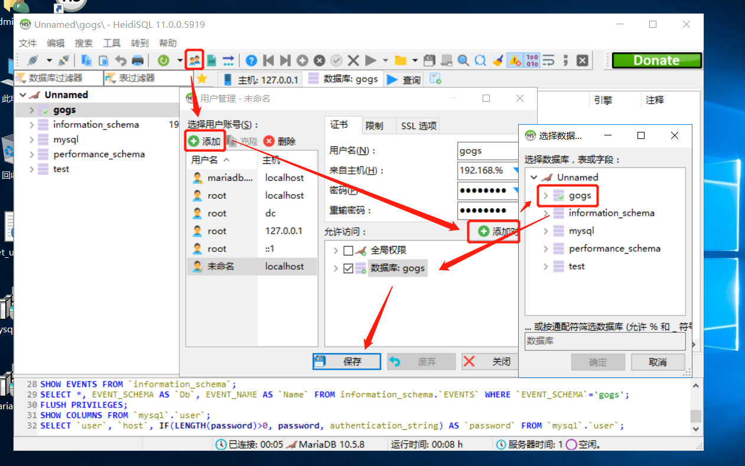Toggle the global privileges checkbox
Image resolution: width=745 pixels, height=466 pixels.
tap(348, 251)
